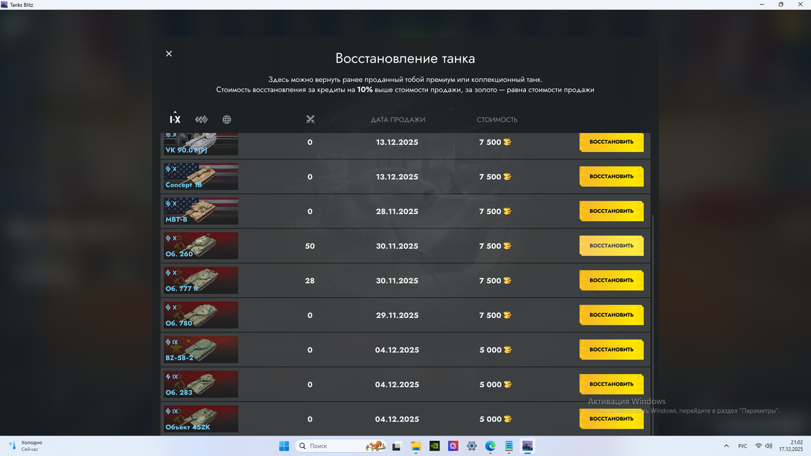
Task: Sort by battles crossed-swords icon
Action: click(310, 120)
